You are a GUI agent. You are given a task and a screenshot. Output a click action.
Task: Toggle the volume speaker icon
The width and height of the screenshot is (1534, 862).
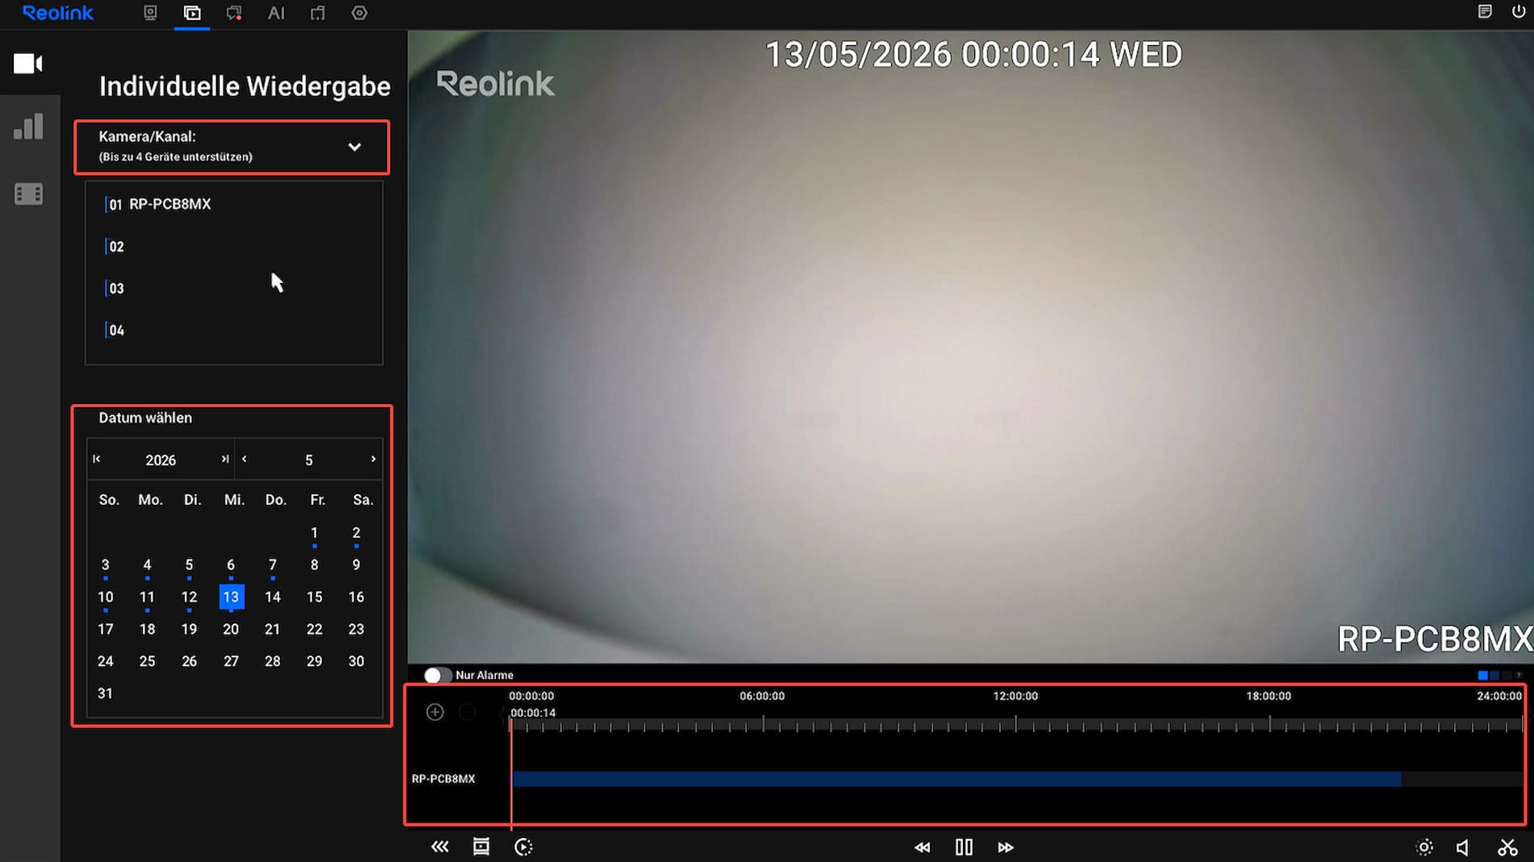1463,847
